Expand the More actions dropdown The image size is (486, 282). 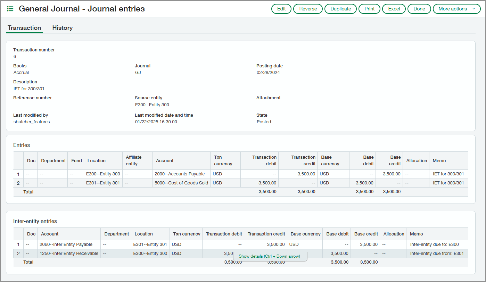pyautogui.click(x=456, y=9)
